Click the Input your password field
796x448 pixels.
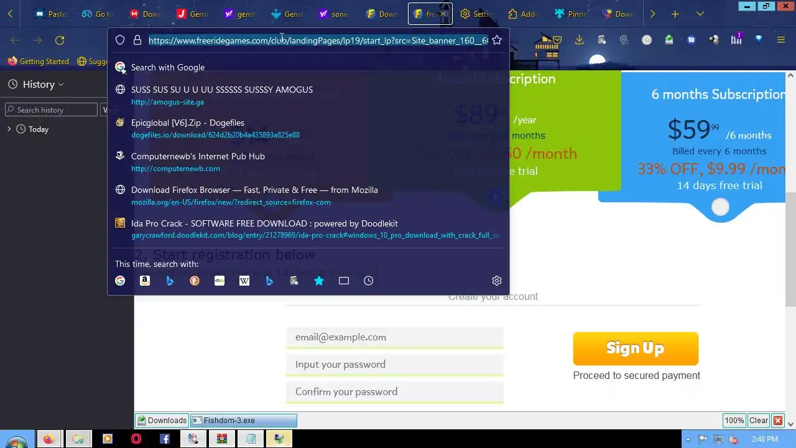tap(395, 365)
